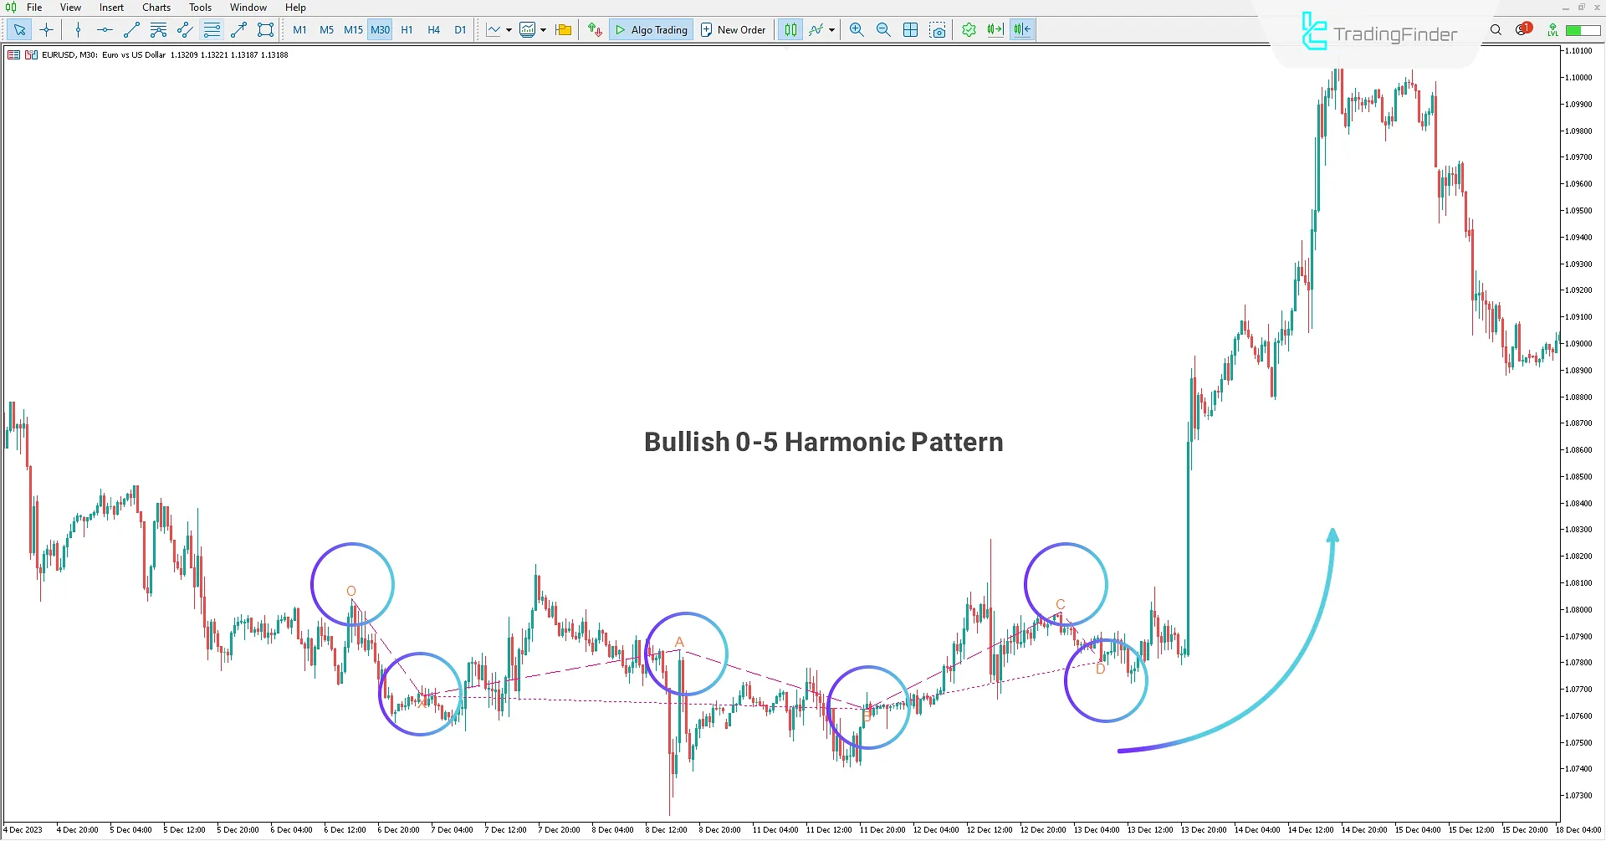Select the crosshair tool

point(46,29)
